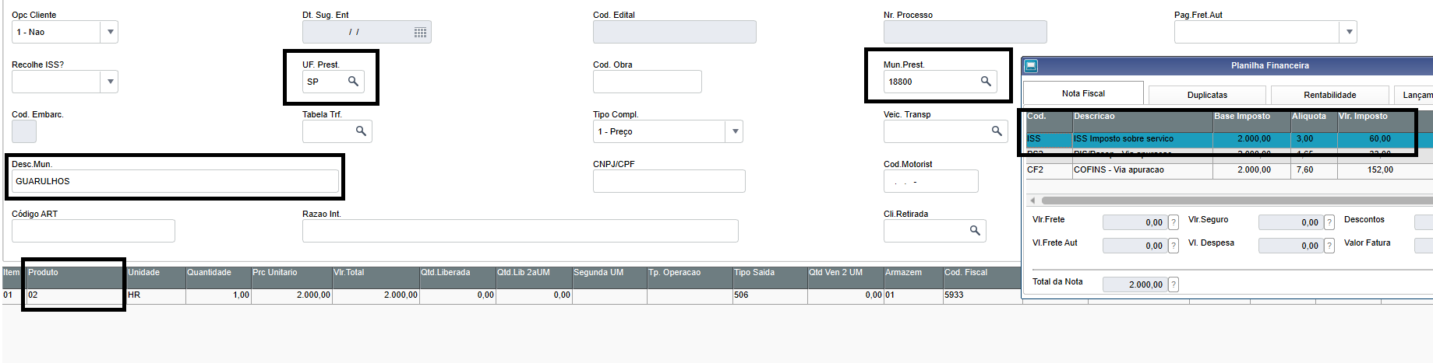Click Cod. Fiscal cell value 5933

pyautogui.click(x=982, y=295)
